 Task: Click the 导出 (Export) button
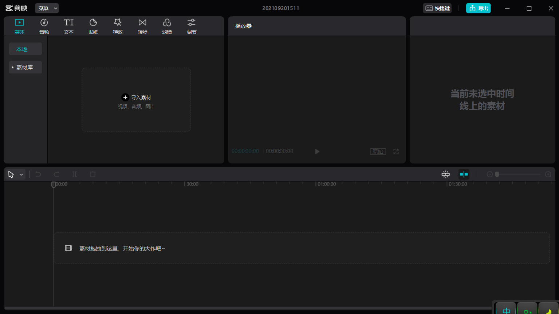click(x=478, y=8)
